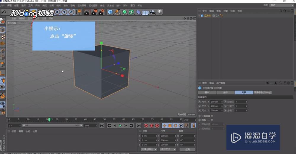Toggle Parameter P keyframe recording icon

click(x=181, y=126)
